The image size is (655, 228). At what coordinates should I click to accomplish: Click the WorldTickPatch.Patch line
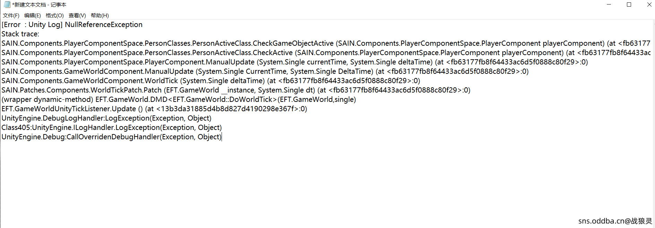[x=236, y=90]
